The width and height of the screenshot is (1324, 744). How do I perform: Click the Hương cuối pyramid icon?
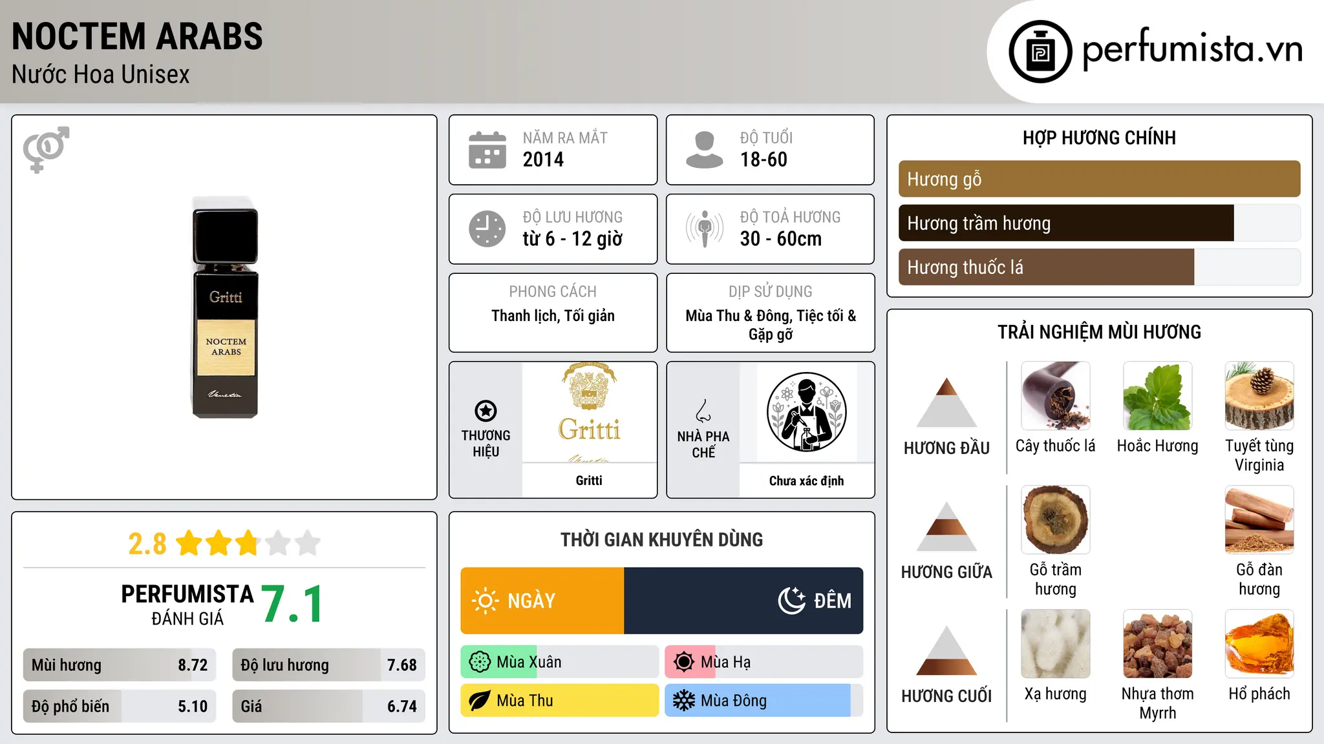tap(947, 650)
